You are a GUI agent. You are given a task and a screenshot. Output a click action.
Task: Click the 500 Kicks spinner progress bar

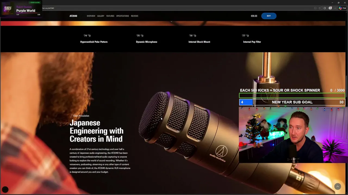(292, 95)
